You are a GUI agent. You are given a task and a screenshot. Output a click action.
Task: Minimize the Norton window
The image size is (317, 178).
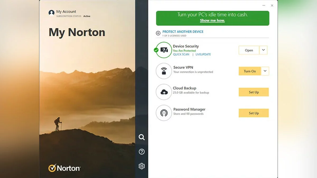point(264,6)
